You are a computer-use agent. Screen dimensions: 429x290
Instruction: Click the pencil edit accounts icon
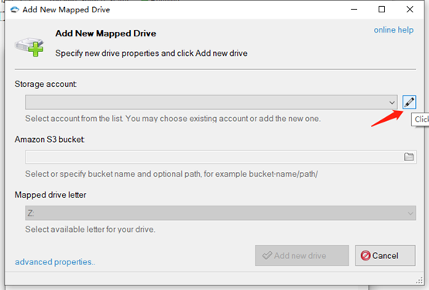click(409, 102)
